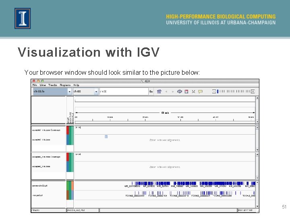
Task: Click the 51 mb ruler span label
Action: (x=165, y=113)
